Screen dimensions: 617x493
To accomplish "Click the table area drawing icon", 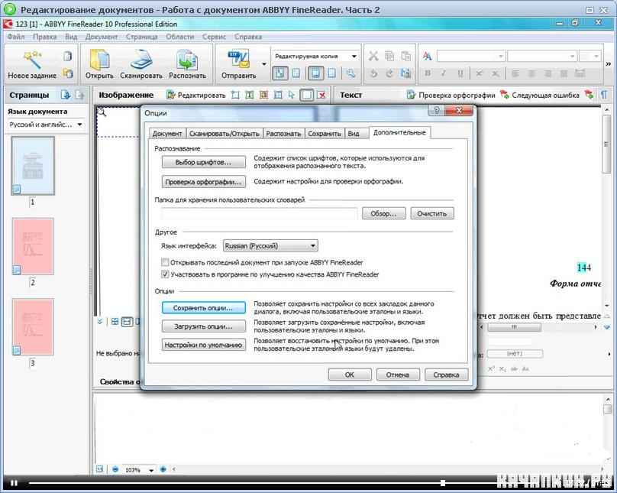I will point(278,95).
